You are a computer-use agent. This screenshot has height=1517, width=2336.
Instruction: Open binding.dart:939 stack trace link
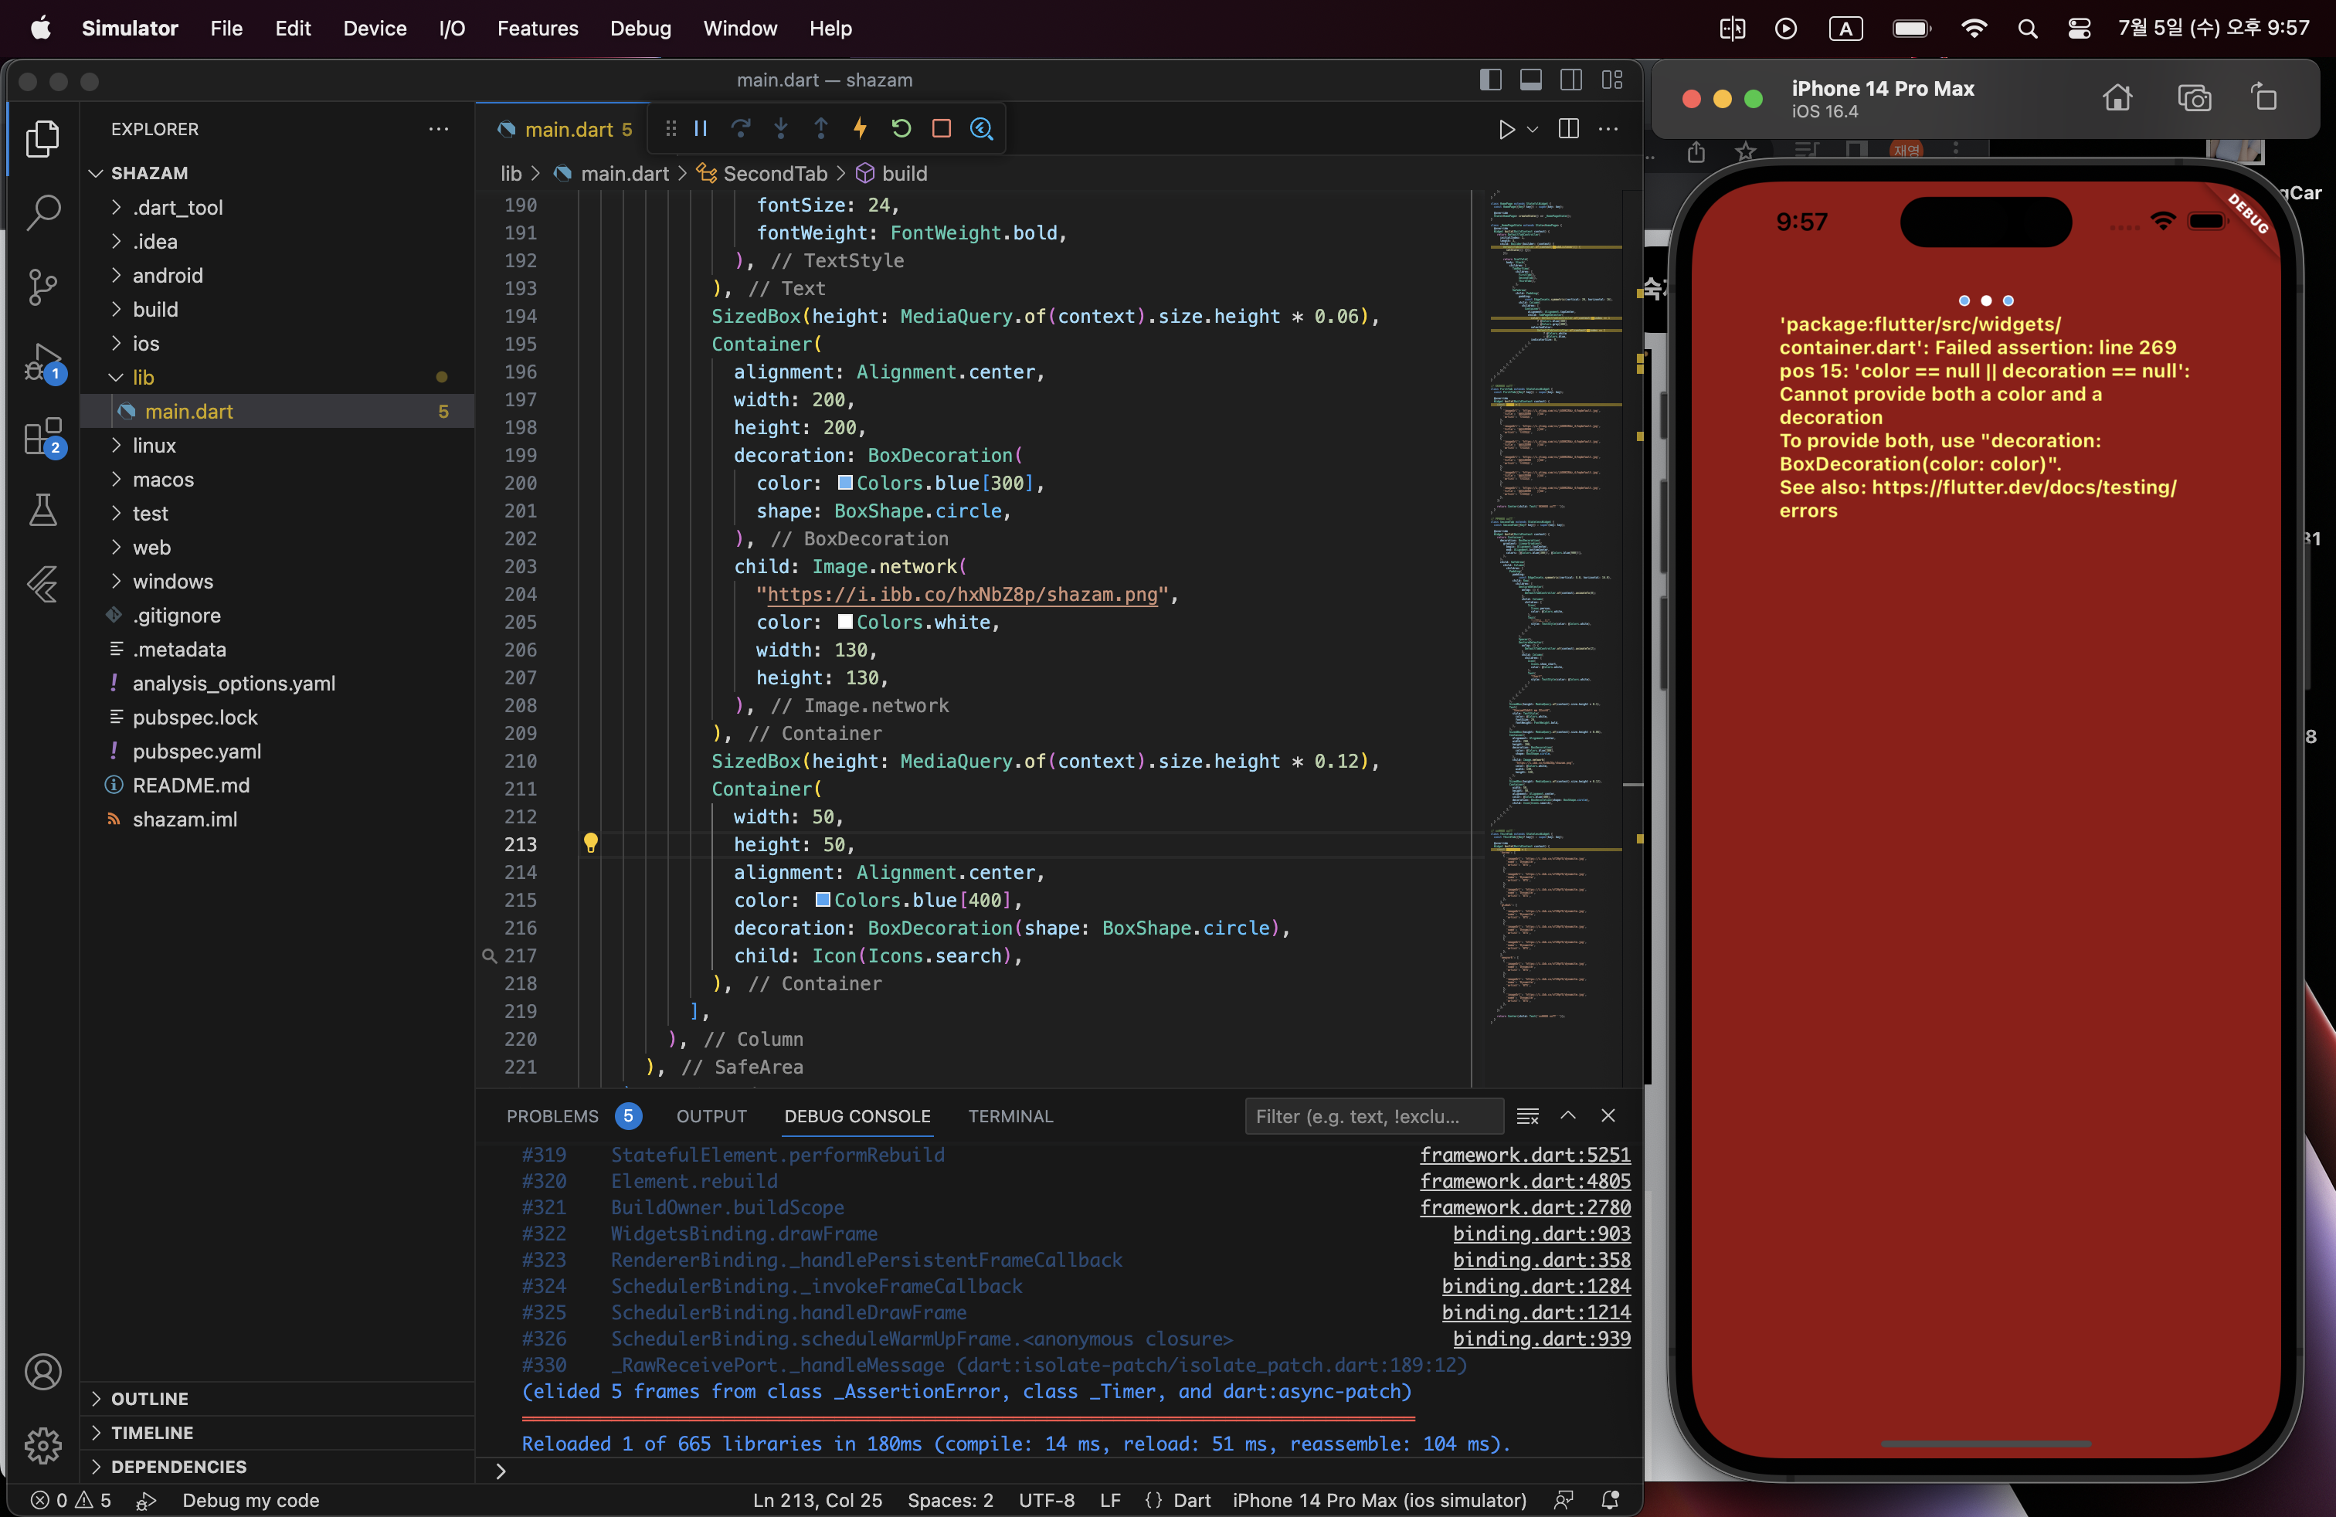click(1541, 1339)
